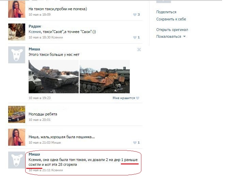The width and height of the screenshot is (251, 191).
Task: Open Радана's profile avatar
Action: pos(17,32)
